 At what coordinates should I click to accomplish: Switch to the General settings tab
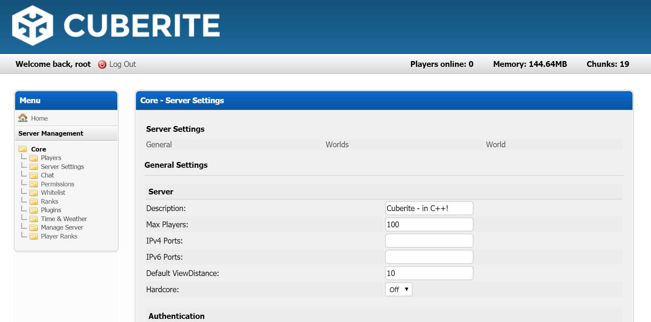tap(159, 145)
